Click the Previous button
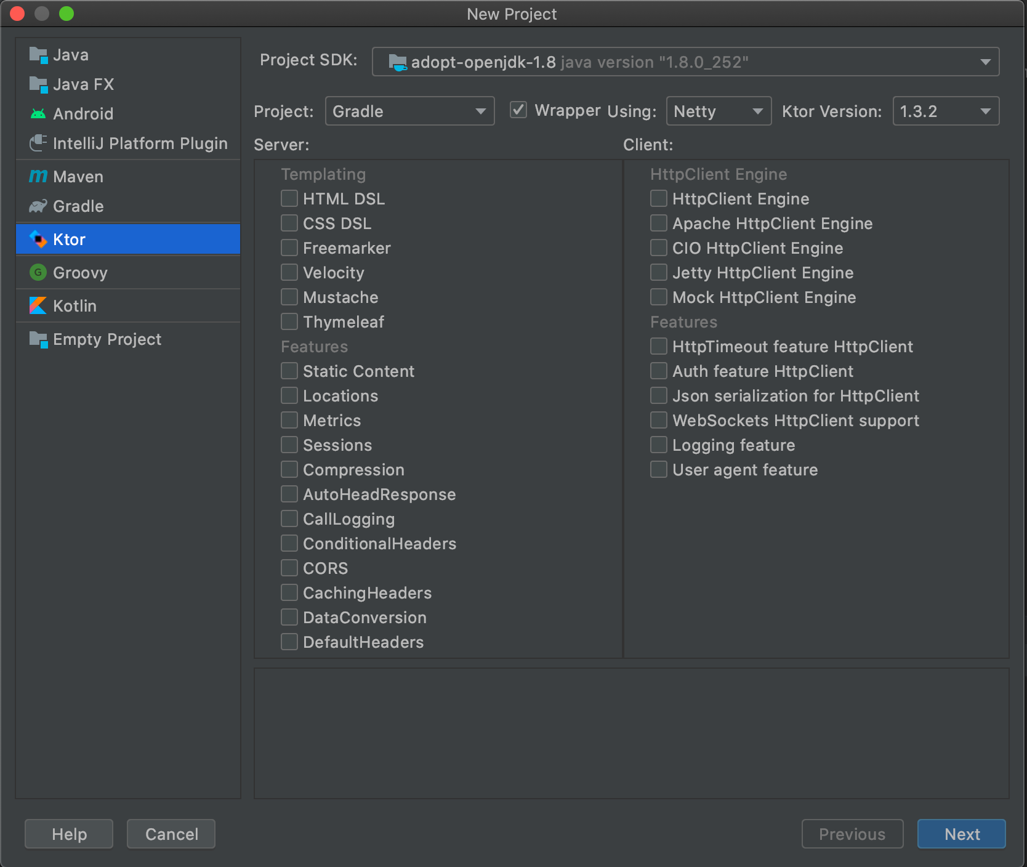 tap(852, 834)
